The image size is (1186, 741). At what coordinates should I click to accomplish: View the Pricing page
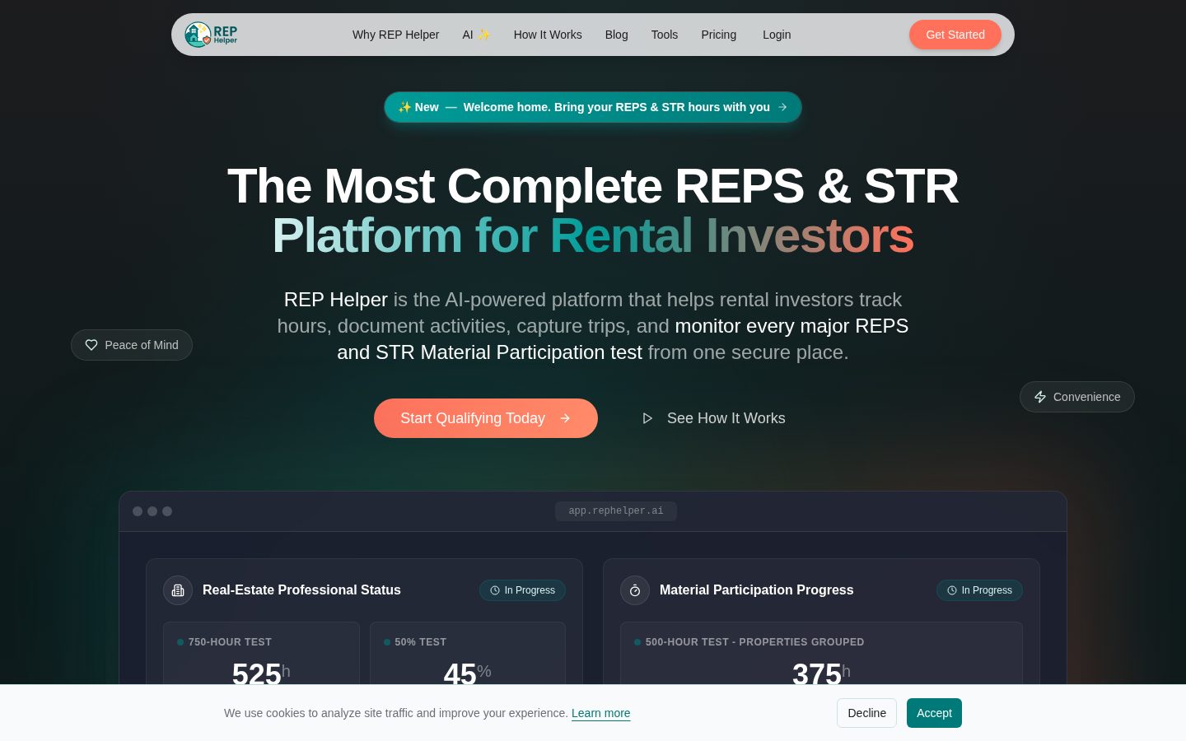tap(718, 35)
